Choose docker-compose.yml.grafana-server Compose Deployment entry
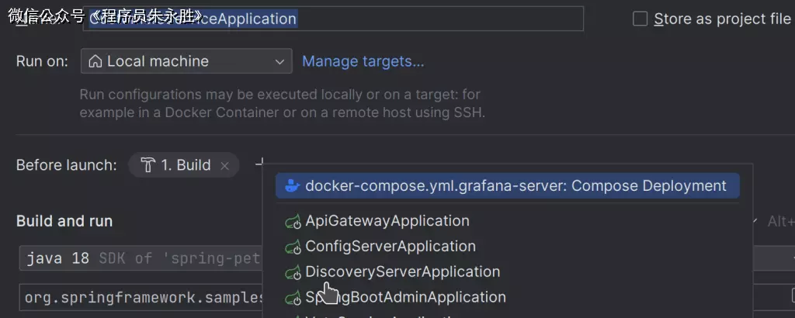The image size is (795, 318). point(516,186)
